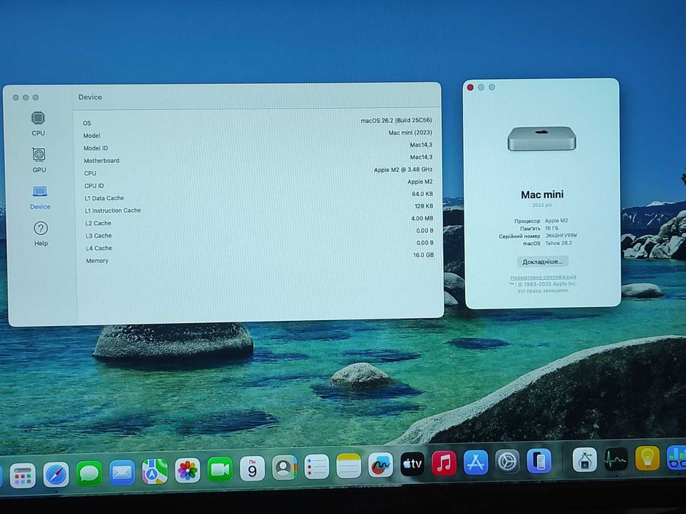Click the '128 KB' cache value
686x514 pixels.
[423, 206]
